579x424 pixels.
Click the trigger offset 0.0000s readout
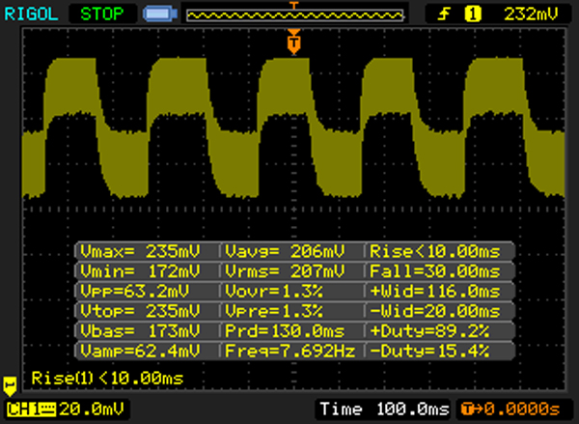click(x=510, y=410)
